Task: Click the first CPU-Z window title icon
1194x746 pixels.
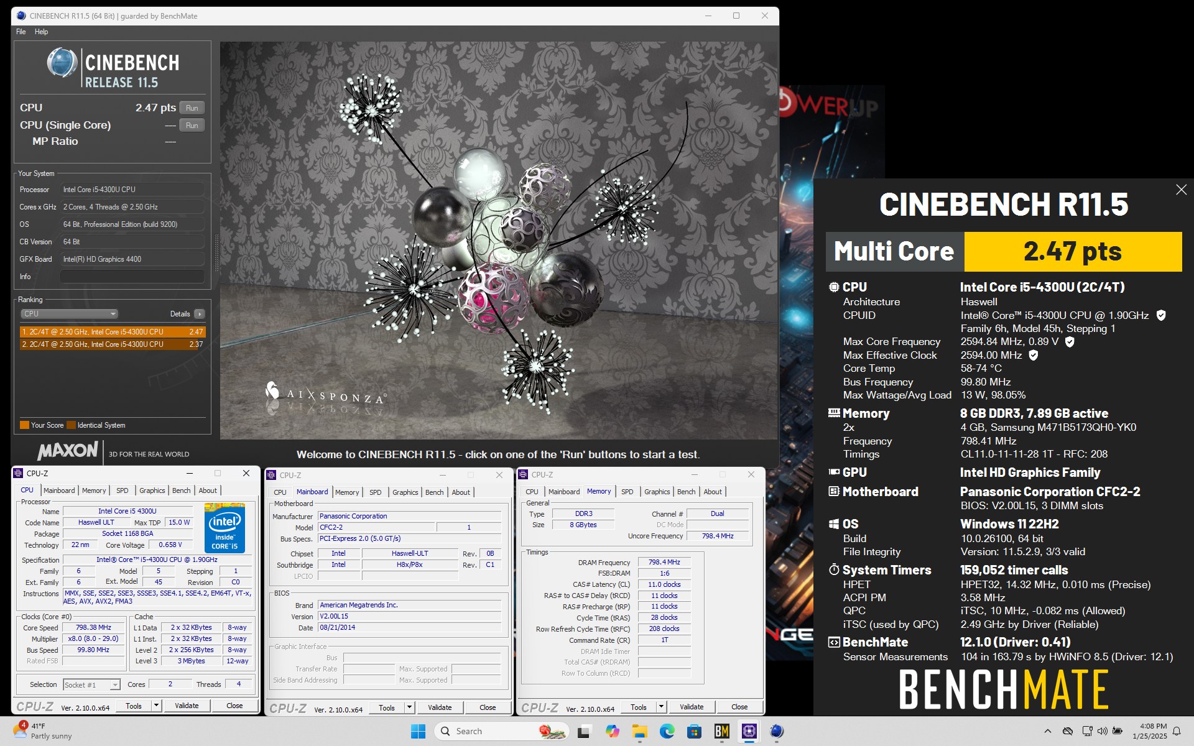Action: coord(19,473)
